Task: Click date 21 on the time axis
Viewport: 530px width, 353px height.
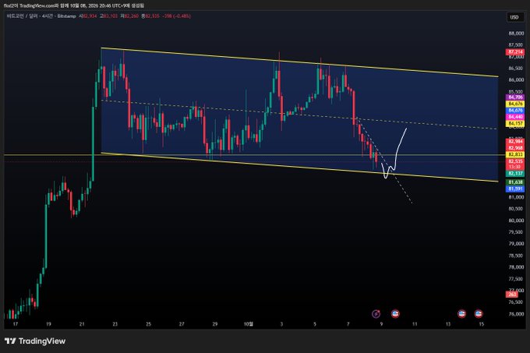Action: click(82, 324)
